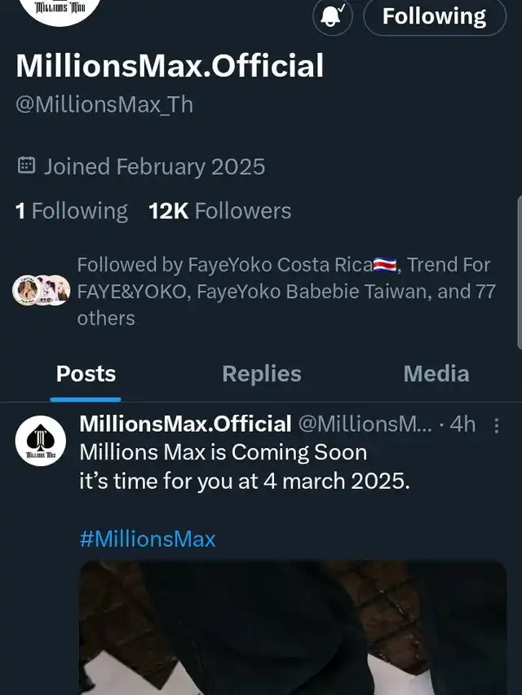Open the Media tab
Image resolution: width=522 pixels, height=695 pixels.
(x=436, y=374)
